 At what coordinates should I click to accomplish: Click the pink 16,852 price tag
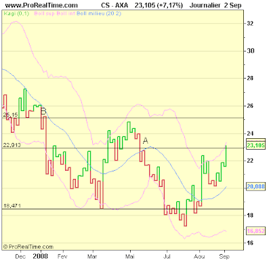tap(255, 231)
